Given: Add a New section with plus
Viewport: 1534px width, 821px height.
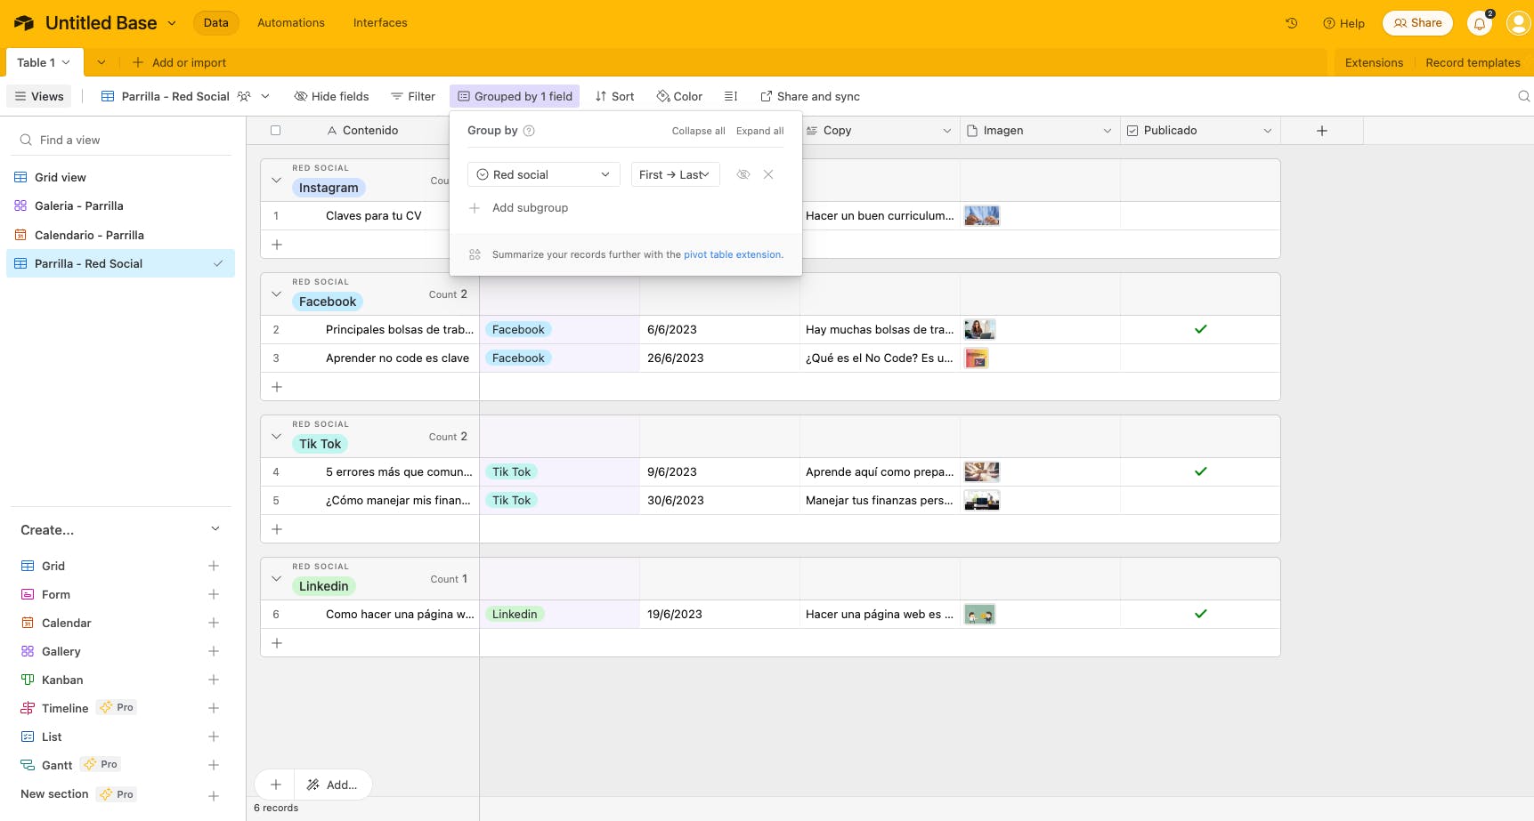Looking at the screenshot, I should point(214,796).
